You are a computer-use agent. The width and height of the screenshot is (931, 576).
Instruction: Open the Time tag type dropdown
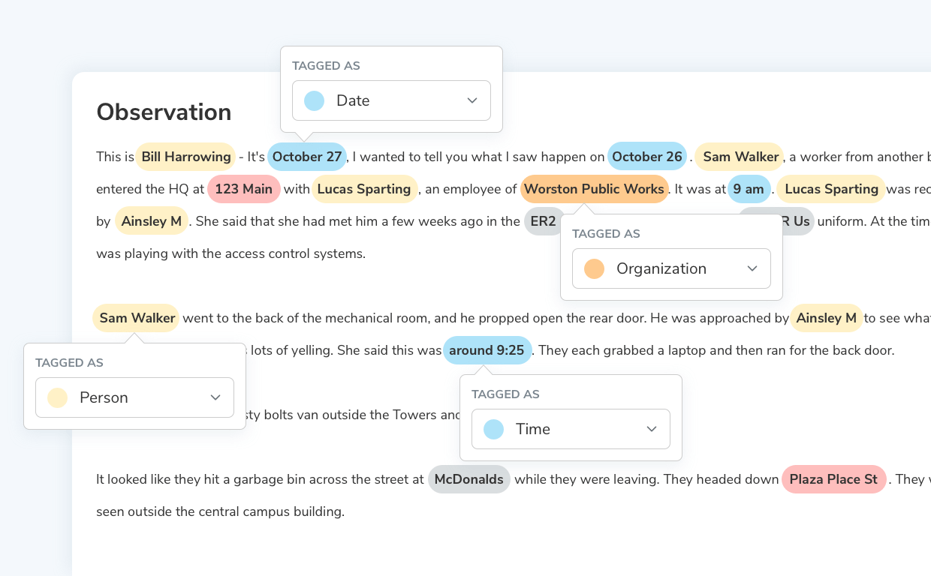click(652, 428)
